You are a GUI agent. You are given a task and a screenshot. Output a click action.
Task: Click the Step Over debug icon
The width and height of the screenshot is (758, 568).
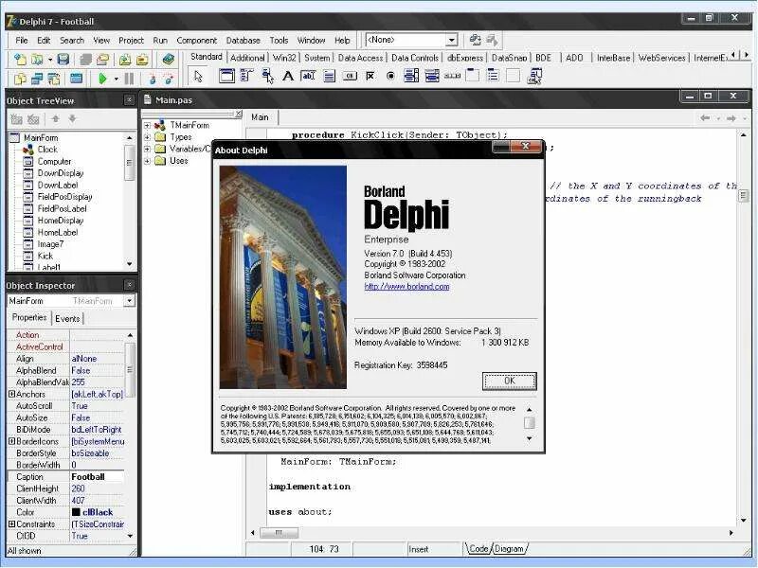[169, 79]
